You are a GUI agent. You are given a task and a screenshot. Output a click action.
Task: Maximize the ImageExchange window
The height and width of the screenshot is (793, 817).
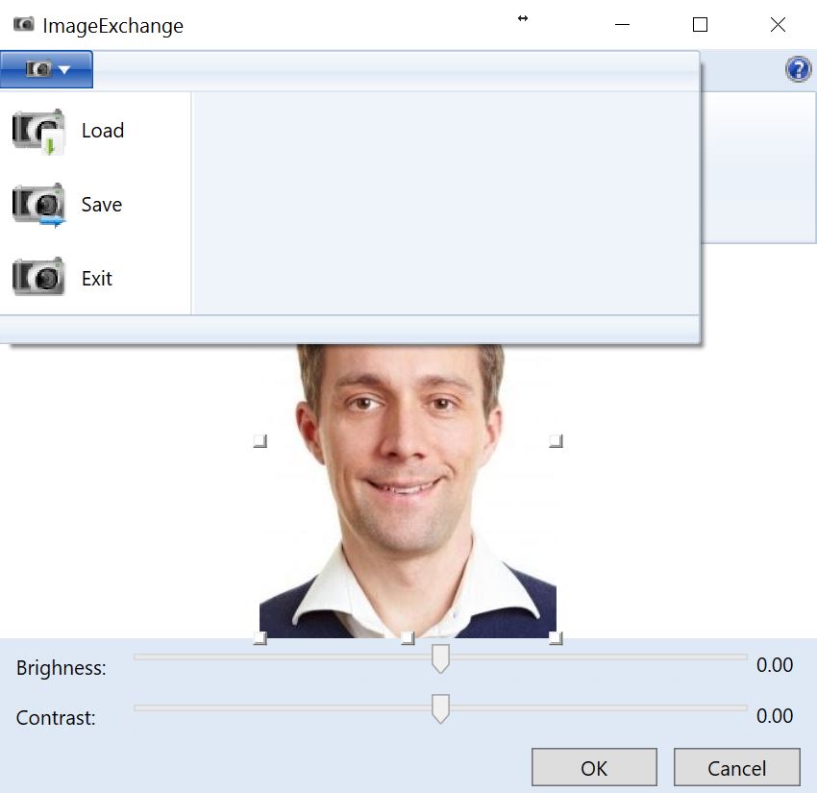pos(700,25)
